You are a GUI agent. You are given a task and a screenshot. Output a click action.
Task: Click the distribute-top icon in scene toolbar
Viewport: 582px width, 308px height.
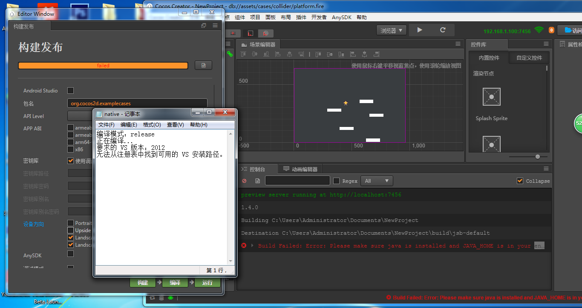[x=317, y=54]
